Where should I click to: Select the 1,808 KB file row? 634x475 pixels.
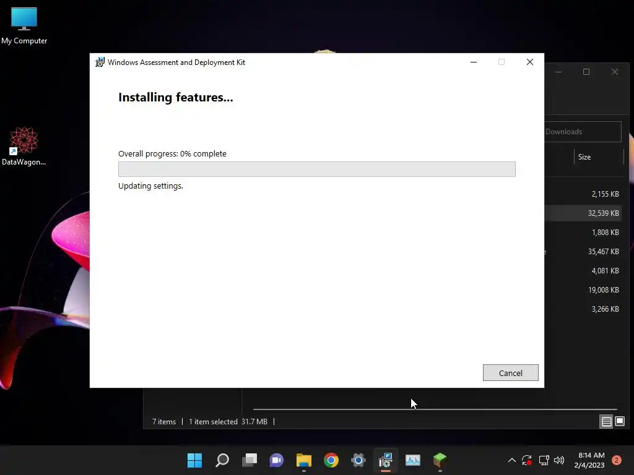(x=583, y=233)
